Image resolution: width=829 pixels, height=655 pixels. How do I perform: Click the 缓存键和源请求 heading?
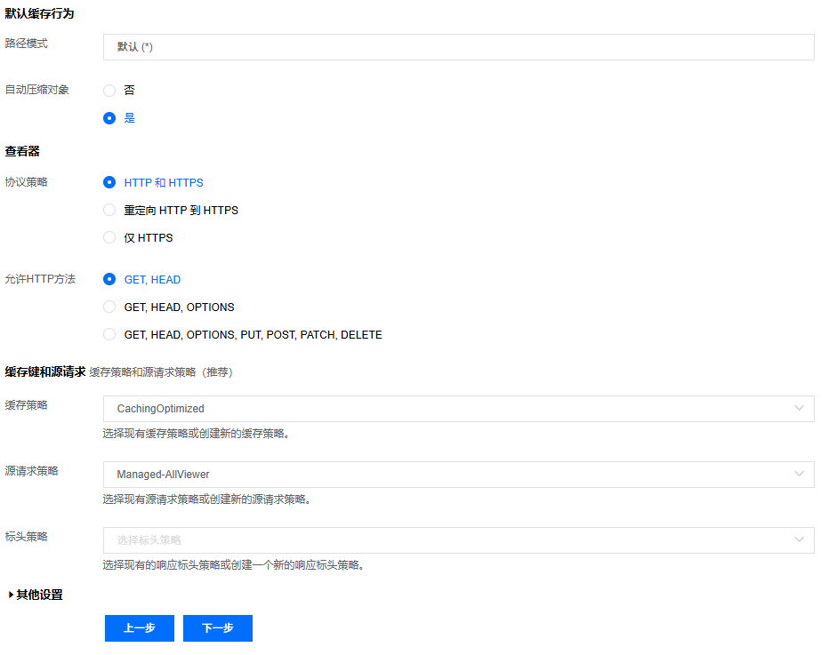(x=45, y=371)
